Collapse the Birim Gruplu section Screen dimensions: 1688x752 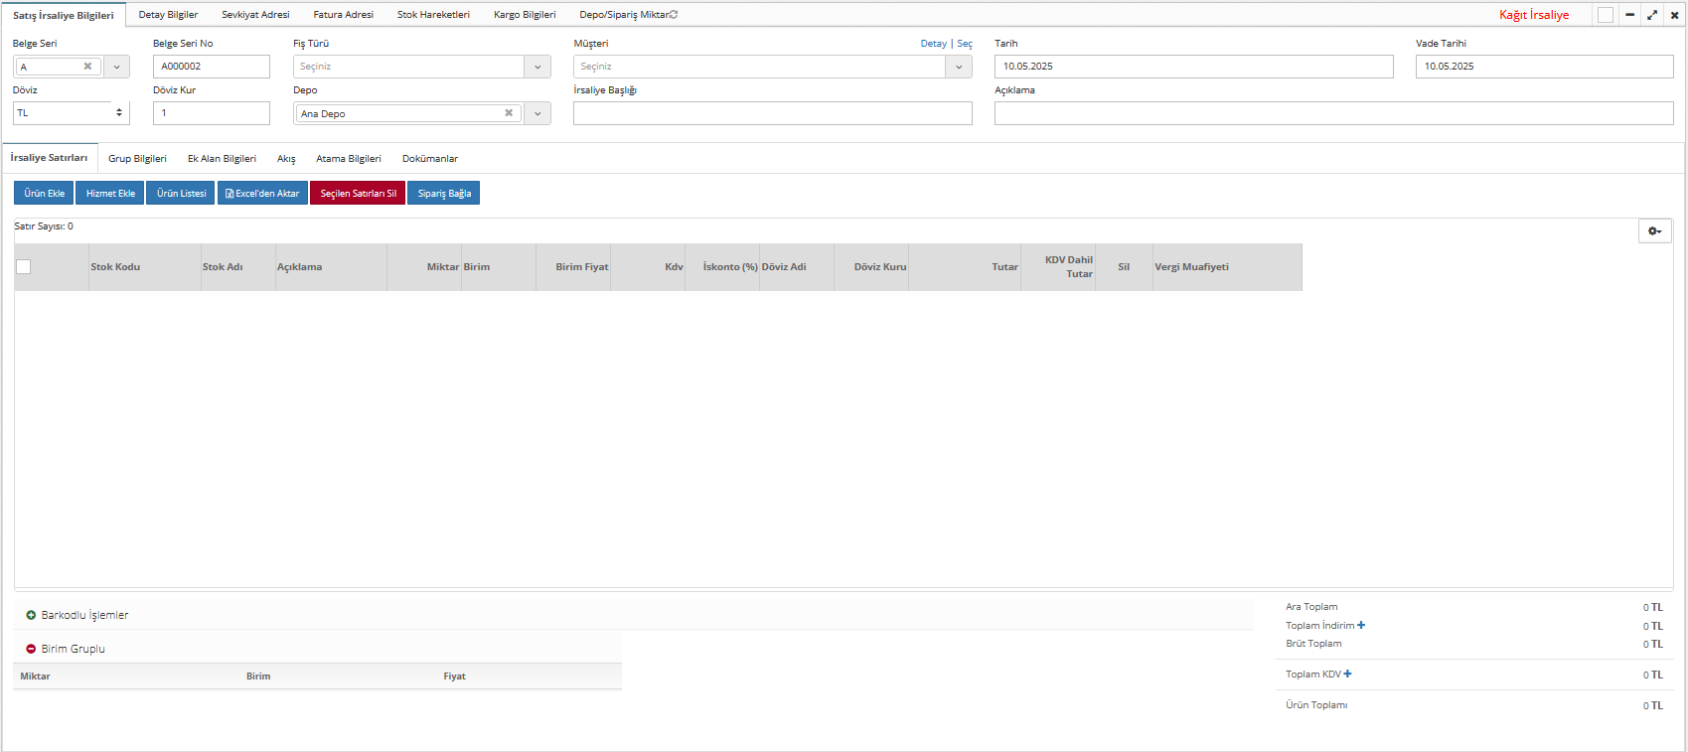click(31, 649)
